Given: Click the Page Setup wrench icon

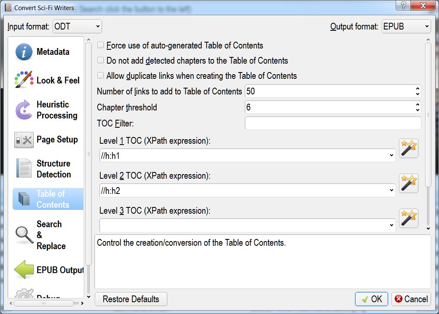Looking at the screenshot, I should coord(24,140).
